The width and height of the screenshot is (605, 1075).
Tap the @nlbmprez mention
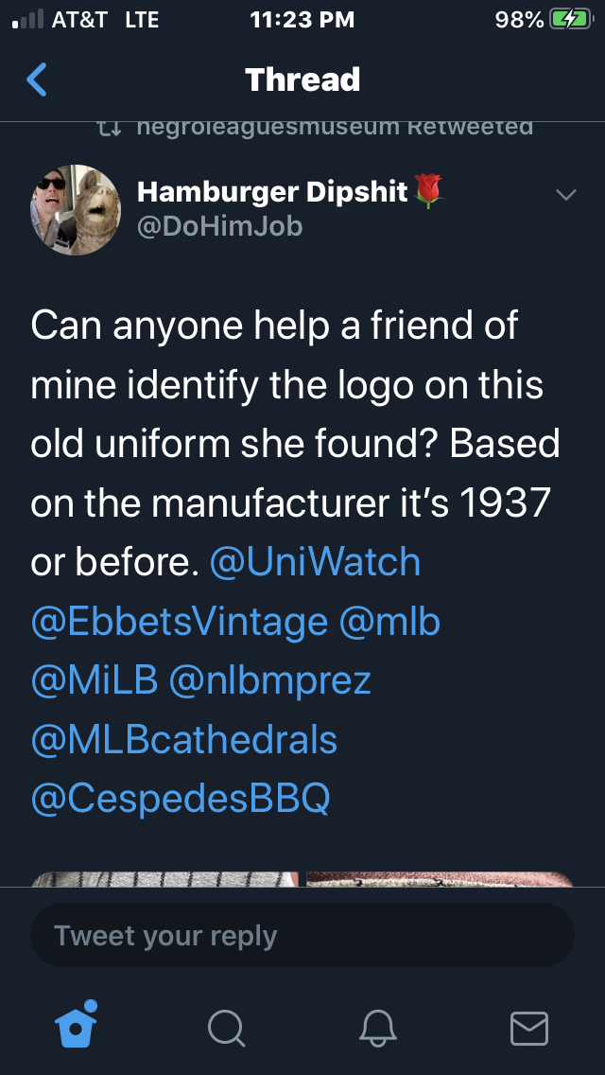tap(269, 680)
